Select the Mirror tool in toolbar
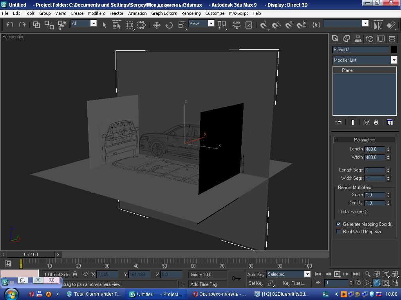The image size is (401, 300). tap(378, 25)
